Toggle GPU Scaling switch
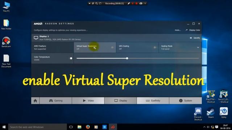232x130 pixels. click(155, 47)
